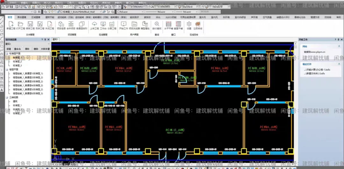Switch to the 采光 ribbon tab
Viewport: 344px width, 169px height.
coord(158,17)
